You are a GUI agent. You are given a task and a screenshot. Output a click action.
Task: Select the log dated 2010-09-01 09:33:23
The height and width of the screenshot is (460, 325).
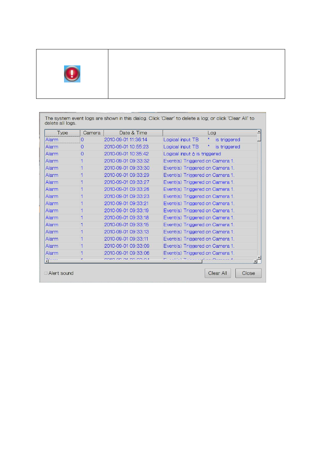(151, 197)
